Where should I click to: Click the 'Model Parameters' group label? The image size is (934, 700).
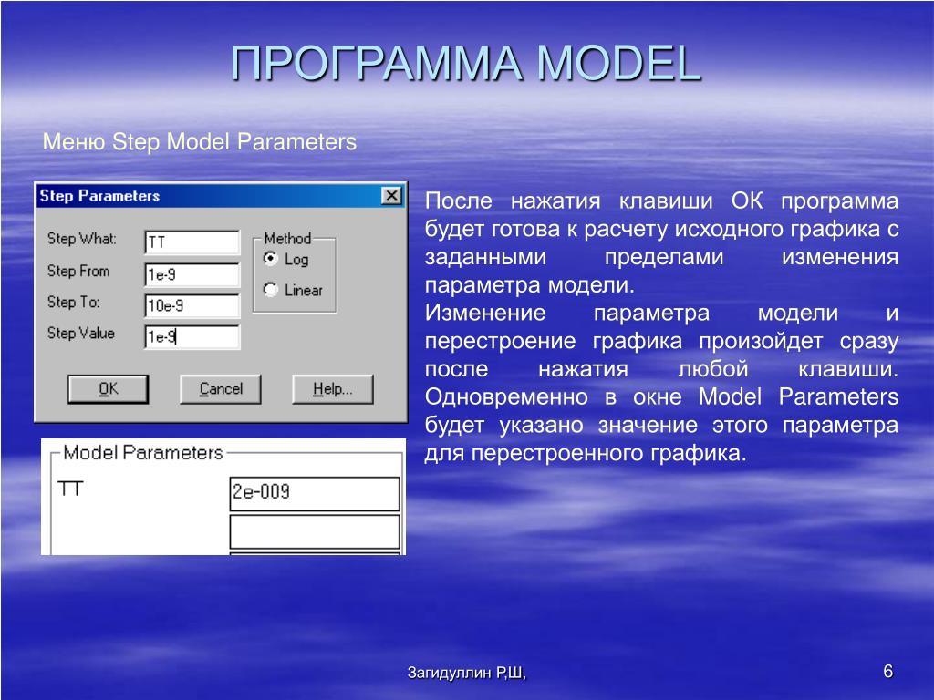pyautogui.click(x=143, y=452)
